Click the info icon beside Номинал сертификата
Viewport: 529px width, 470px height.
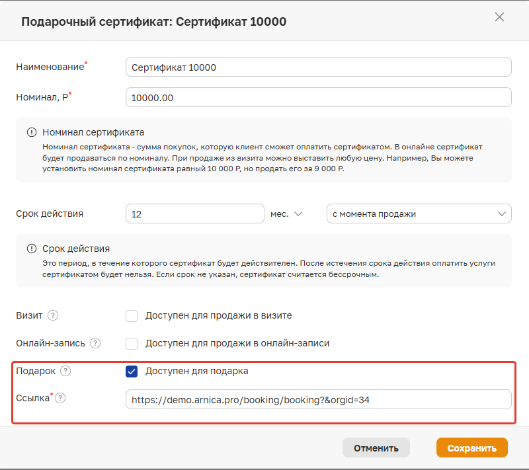point(31,132)
